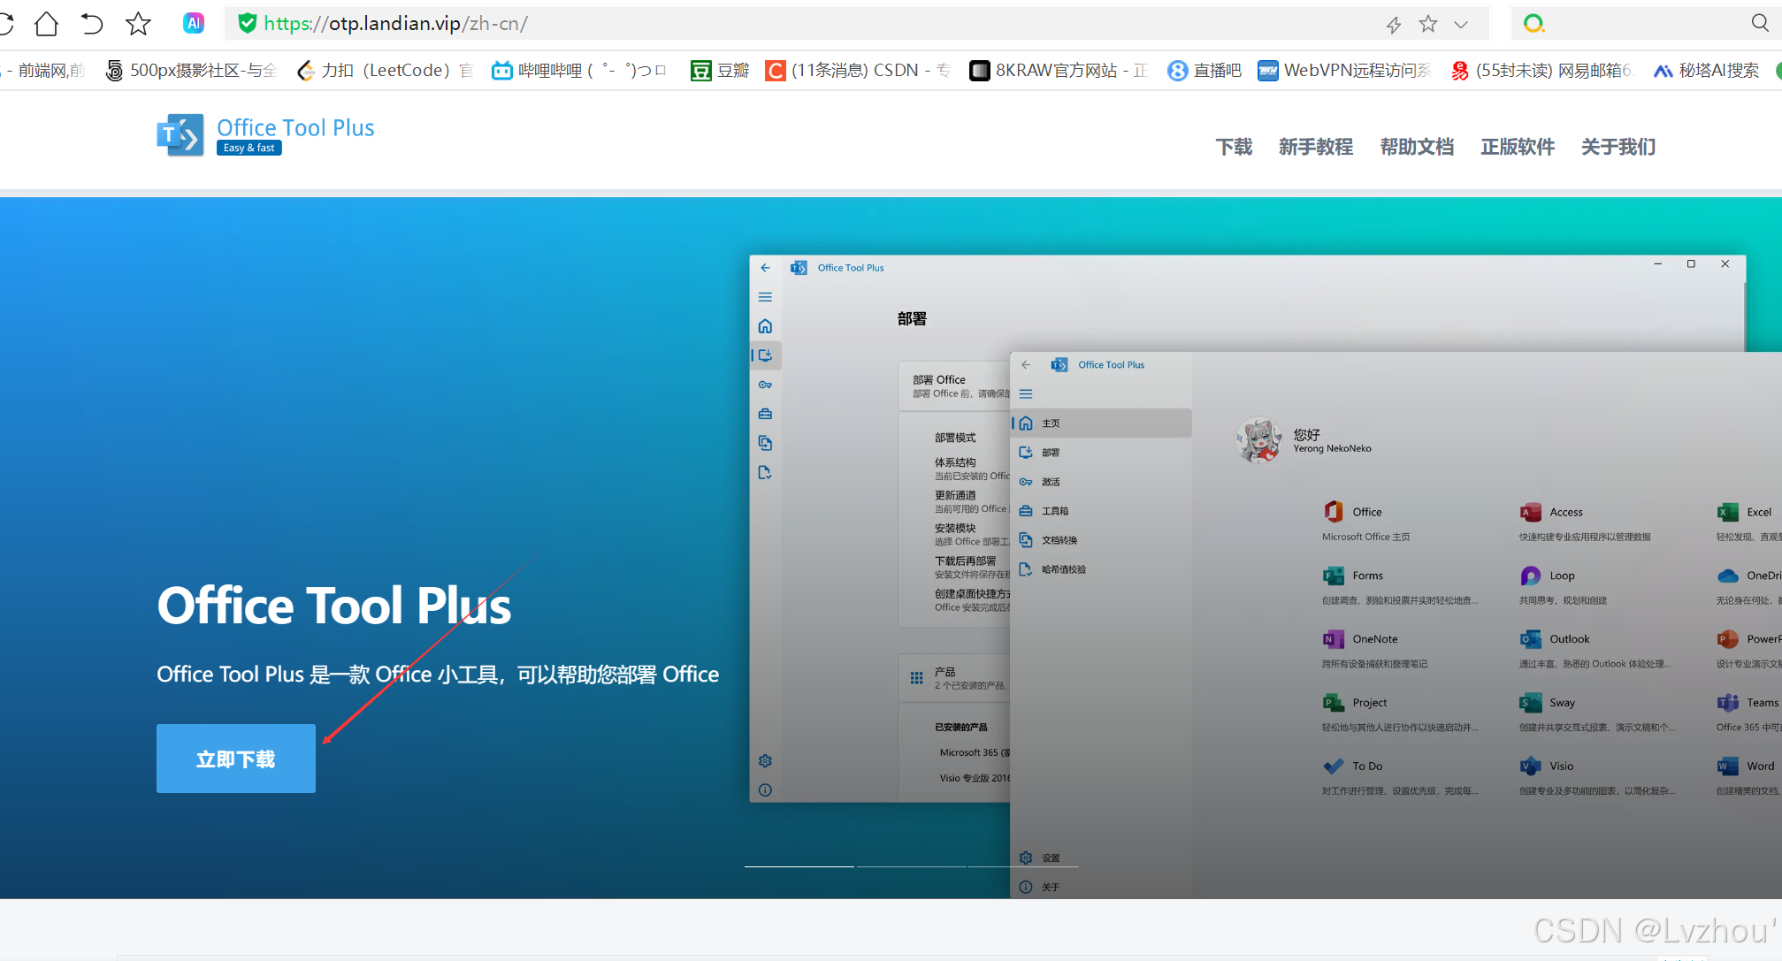The width and height of the screenshot is (1782, 961).
Task: Expand the address bar dropdown chevron
Action: [1461, 25]
